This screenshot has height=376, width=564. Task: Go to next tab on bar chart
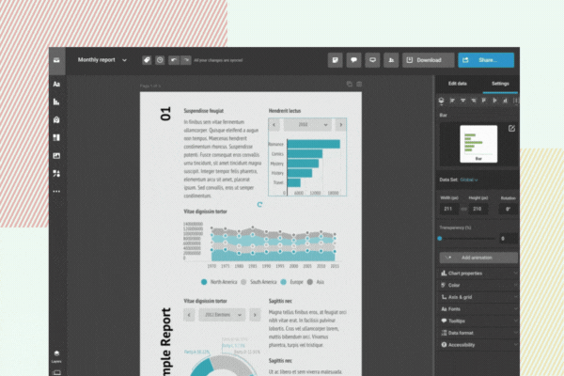340,125
